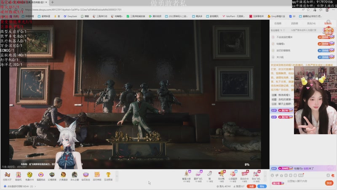Open the 腾讯视频 bookmark
The height and width of the screenshot is (190, 337).
(x=155, y=16)
